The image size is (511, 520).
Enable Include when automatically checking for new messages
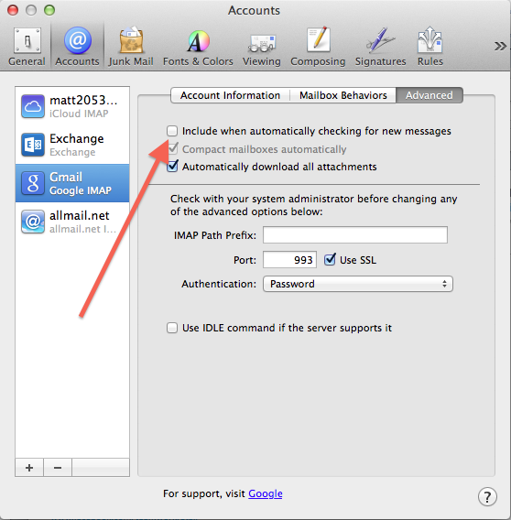[172, 131]
